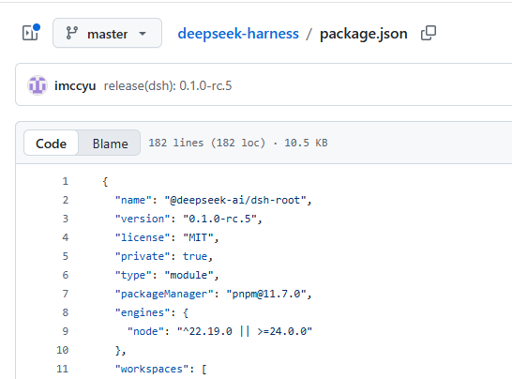
Task: Select line number 9
Action: pos(66,331)
